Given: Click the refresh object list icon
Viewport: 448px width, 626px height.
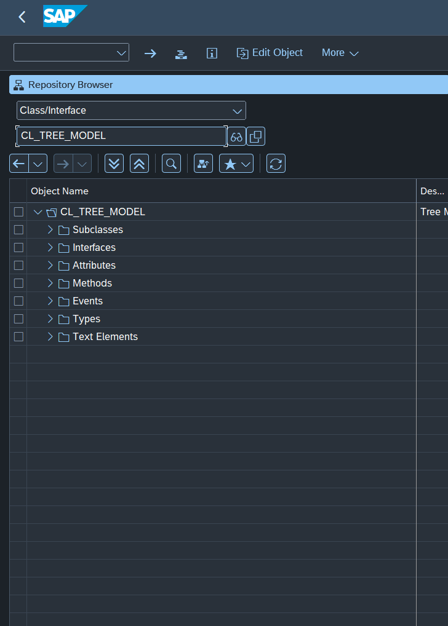Looking at the screenshot, I should (x=276, y=164).
